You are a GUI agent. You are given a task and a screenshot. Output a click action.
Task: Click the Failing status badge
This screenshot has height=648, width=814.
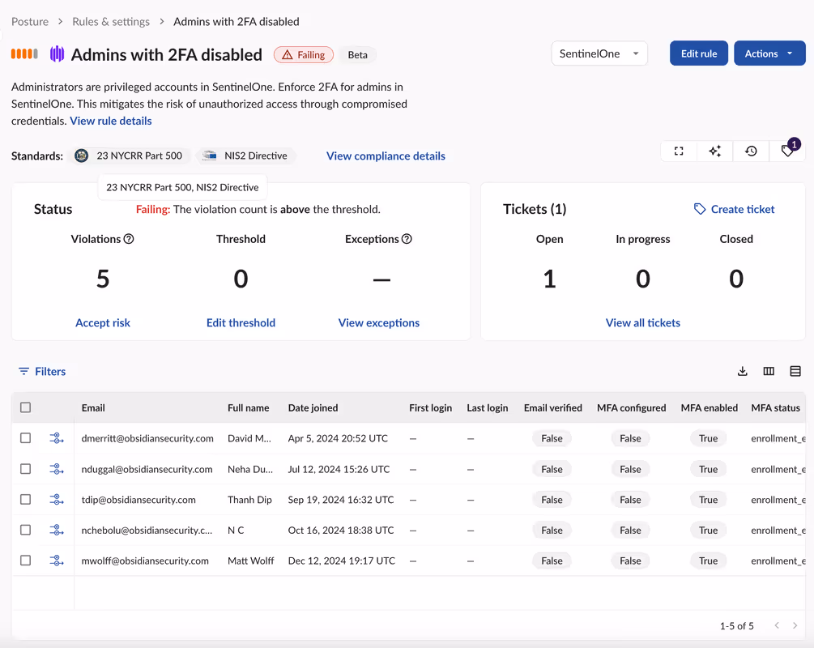304,54
